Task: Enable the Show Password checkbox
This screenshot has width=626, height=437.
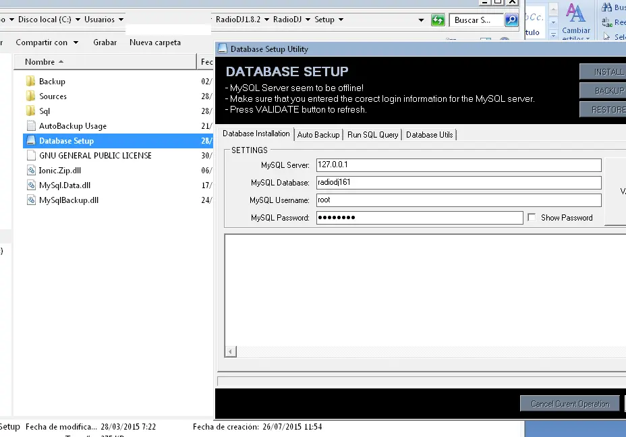Action: pyautogui.click(x=532, y=218)
